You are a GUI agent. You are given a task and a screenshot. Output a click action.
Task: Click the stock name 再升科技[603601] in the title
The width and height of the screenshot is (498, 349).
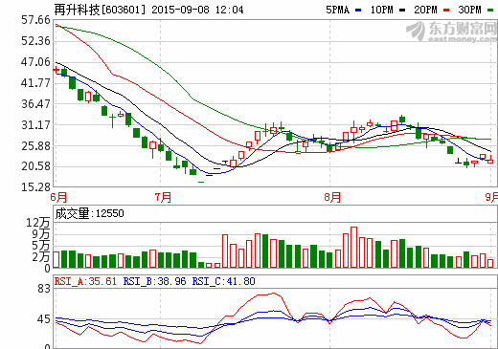(x=100, y=10)
